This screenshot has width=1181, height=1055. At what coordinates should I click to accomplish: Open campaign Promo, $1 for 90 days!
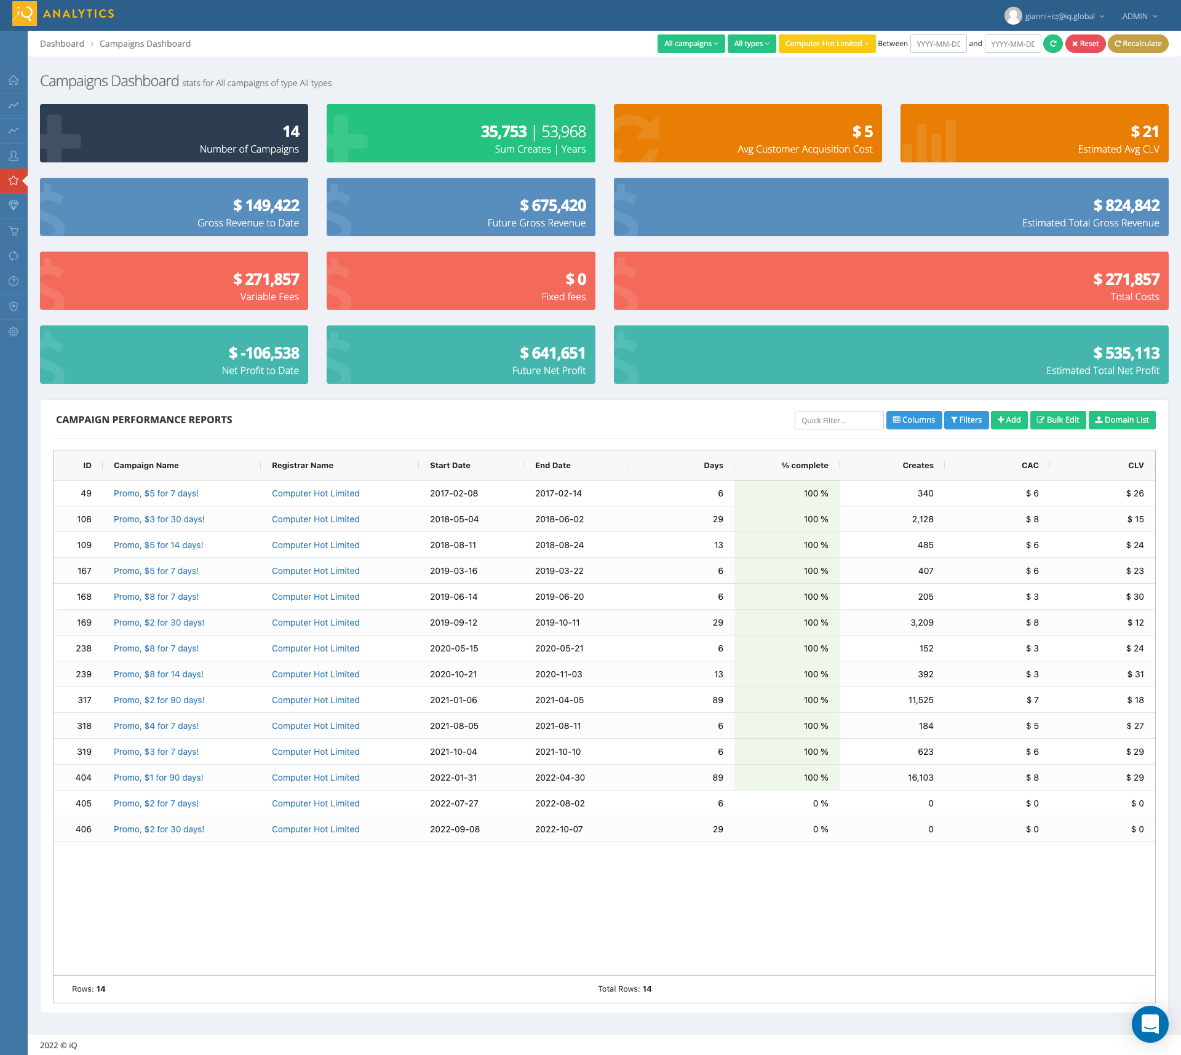click(159, 778)
